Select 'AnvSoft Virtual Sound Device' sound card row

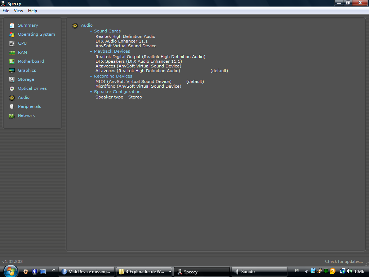pyautogui.click(x=126, y=46)
